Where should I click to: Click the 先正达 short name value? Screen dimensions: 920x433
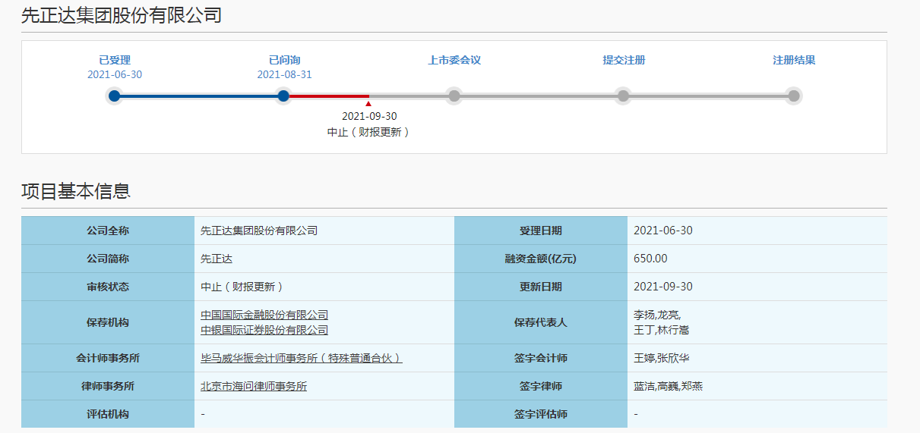217,259
